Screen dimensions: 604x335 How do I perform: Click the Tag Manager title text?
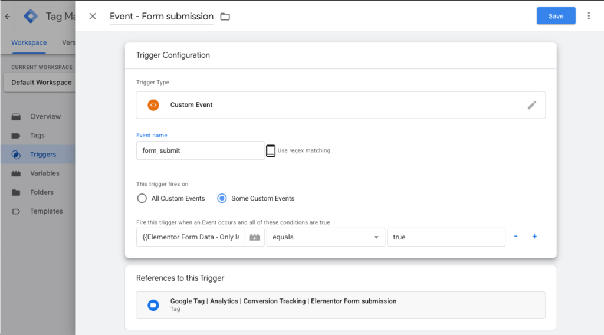61,16
